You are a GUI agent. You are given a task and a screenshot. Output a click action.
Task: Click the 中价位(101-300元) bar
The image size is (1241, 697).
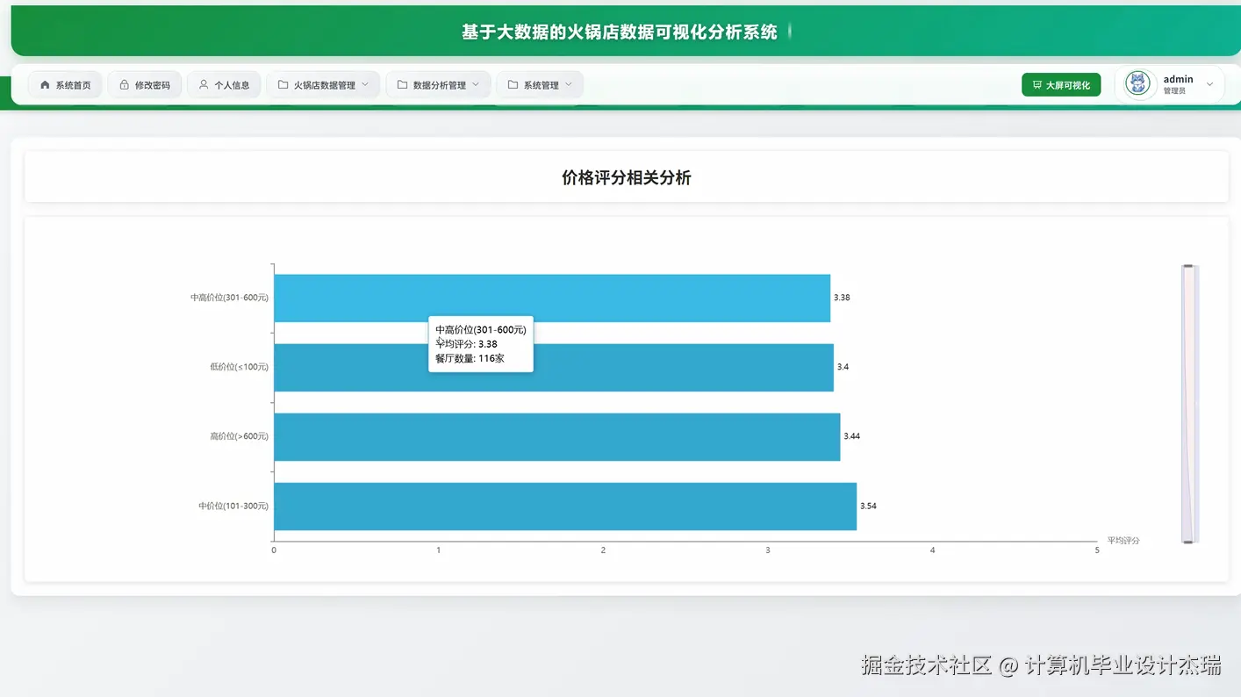pos(565,506)
